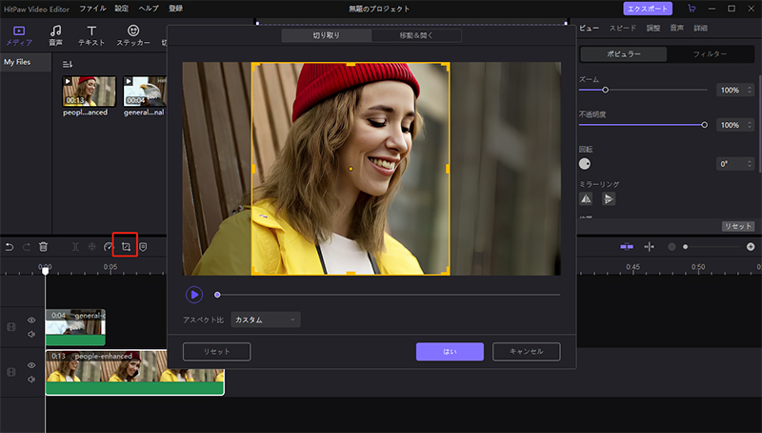
Task: Click the freeze frame snowflake icon
Action: click(91, 247)
